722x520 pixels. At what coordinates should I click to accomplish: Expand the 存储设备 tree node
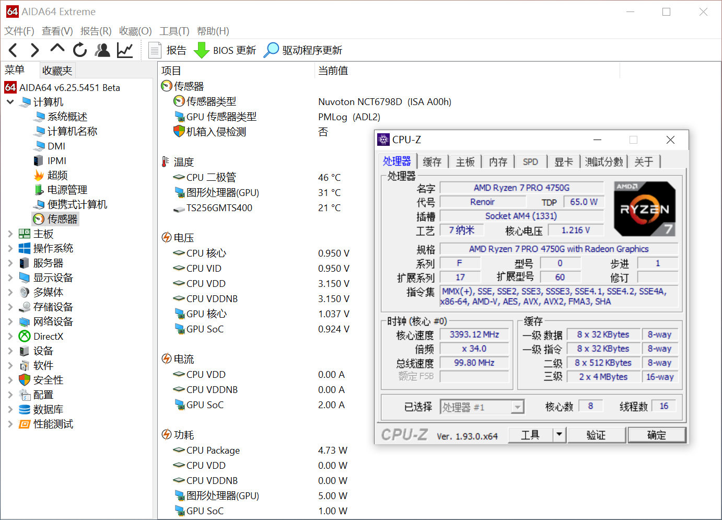coord(10,307)
